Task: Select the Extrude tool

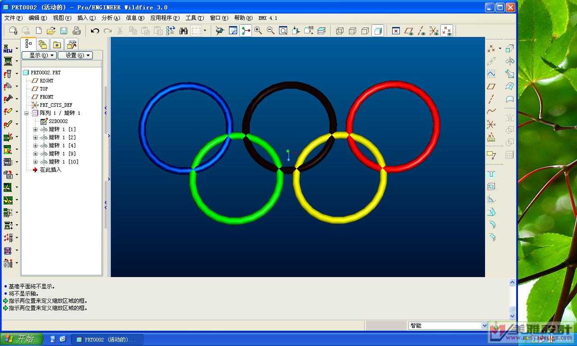Action: (x=510, y=48)
